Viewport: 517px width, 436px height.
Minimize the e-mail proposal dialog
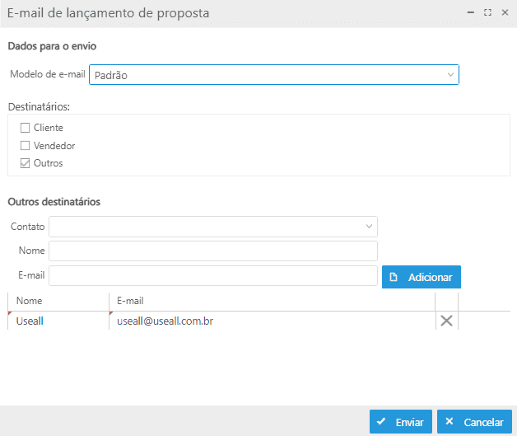click(471, 12)
